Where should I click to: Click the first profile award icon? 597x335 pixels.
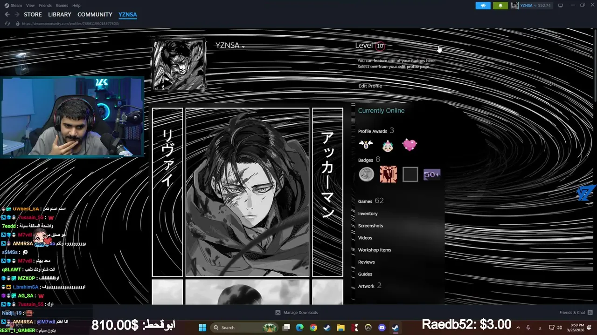(x=366, y=145)
